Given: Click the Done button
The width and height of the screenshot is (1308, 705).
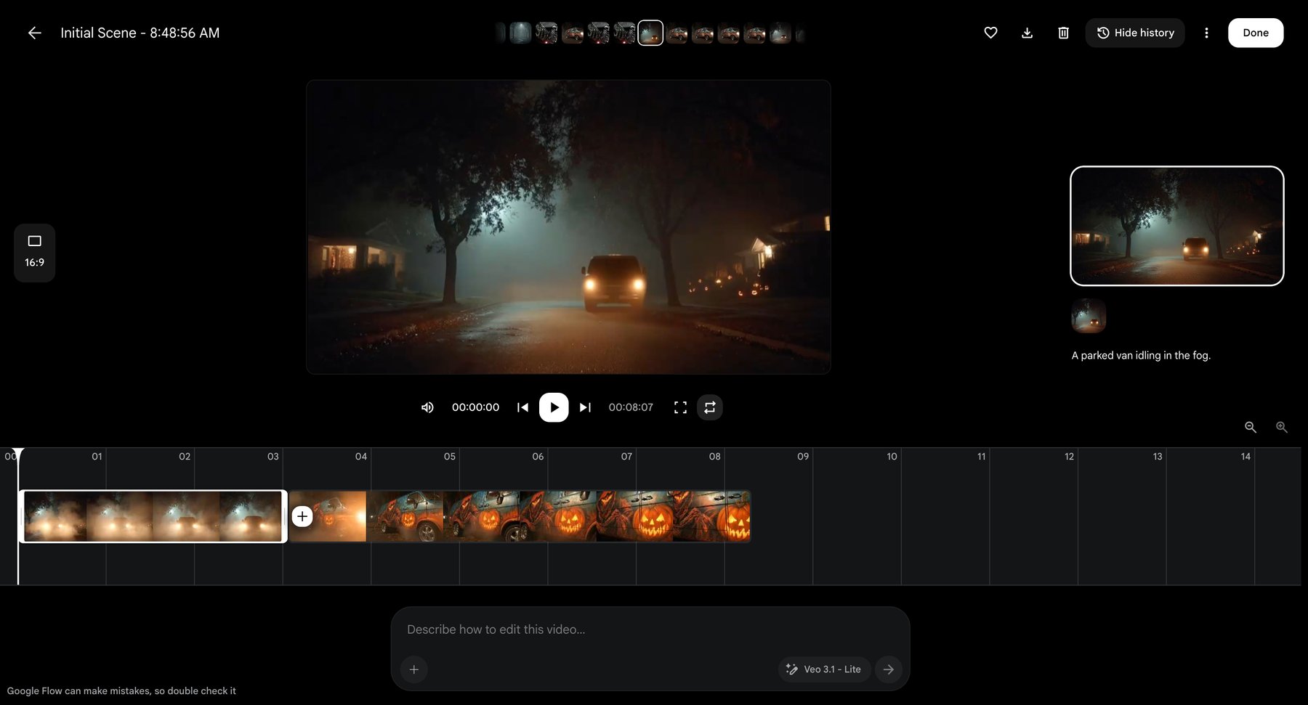Looking at the screenshot, I should [x=1256, y=33].
